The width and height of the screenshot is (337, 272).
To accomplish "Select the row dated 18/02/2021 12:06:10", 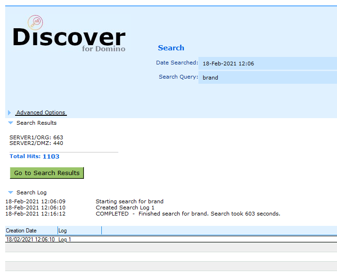I will click(171, 240).
